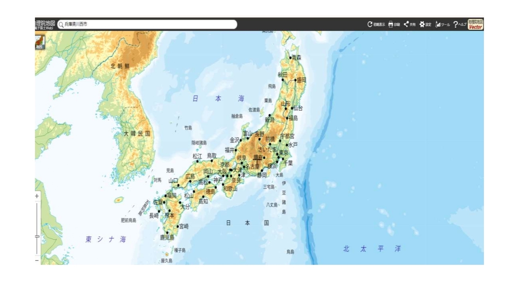The width and height of the screenshot is (511, 287).
Task: Click the 和歌山 city label
Action: pyautogui.click(x=230, y=189)
